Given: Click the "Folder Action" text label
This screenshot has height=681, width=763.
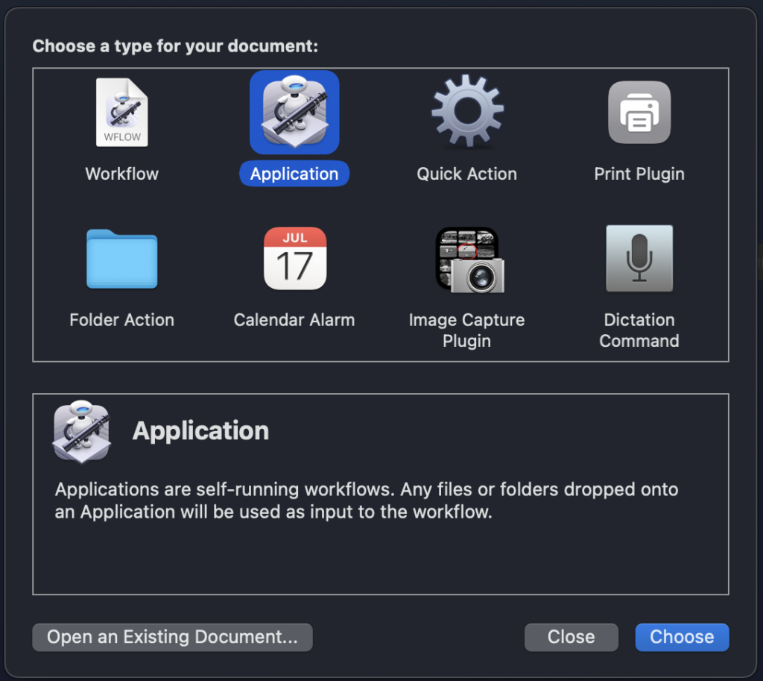Looking at the screenshot, I should 122,320.
